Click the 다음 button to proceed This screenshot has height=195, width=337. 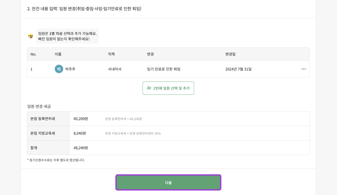(x=168, y=183)
